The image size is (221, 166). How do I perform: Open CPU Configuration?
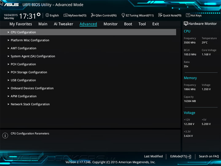pyautogui.click(x=88, y=32)
